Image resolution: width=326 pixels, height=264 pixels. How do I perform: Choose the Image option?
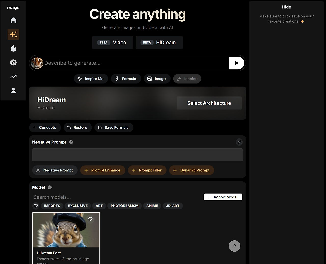157,79
